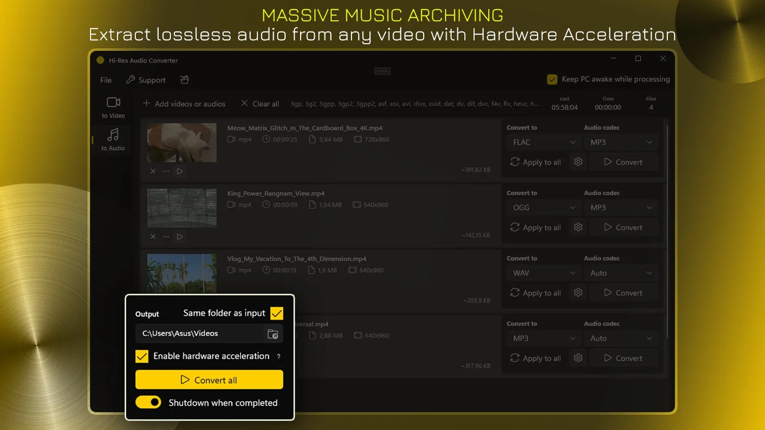Click the ~391,62 KB estimated size

click(x=476, y=170)
